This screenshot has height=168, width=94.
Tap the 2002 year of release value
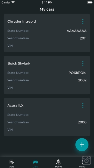(82, 80)
